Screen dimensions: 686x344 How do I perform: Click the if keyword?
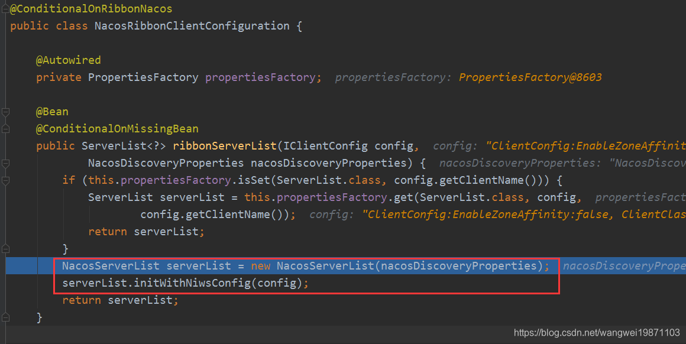[68, 180]
